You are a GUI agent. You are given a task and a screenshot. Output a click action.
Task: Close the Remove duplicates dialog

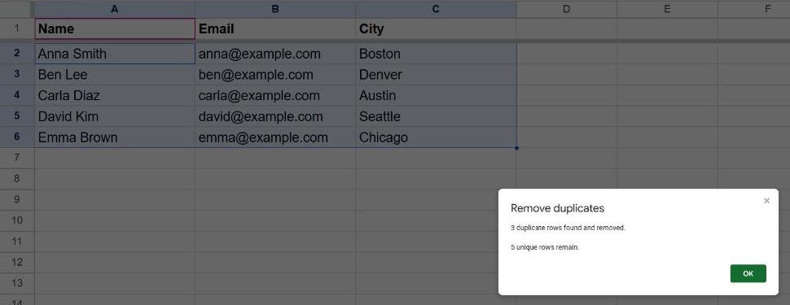pyautogui.click(x=766, y=201)
